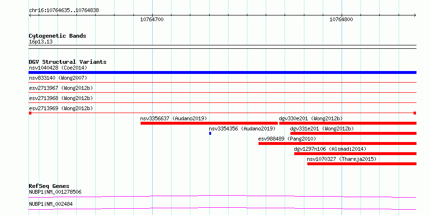Select the dgv330e201 (Wong2012b) label
The height and width of the screenshot is (215, 430).
point(311,118)
